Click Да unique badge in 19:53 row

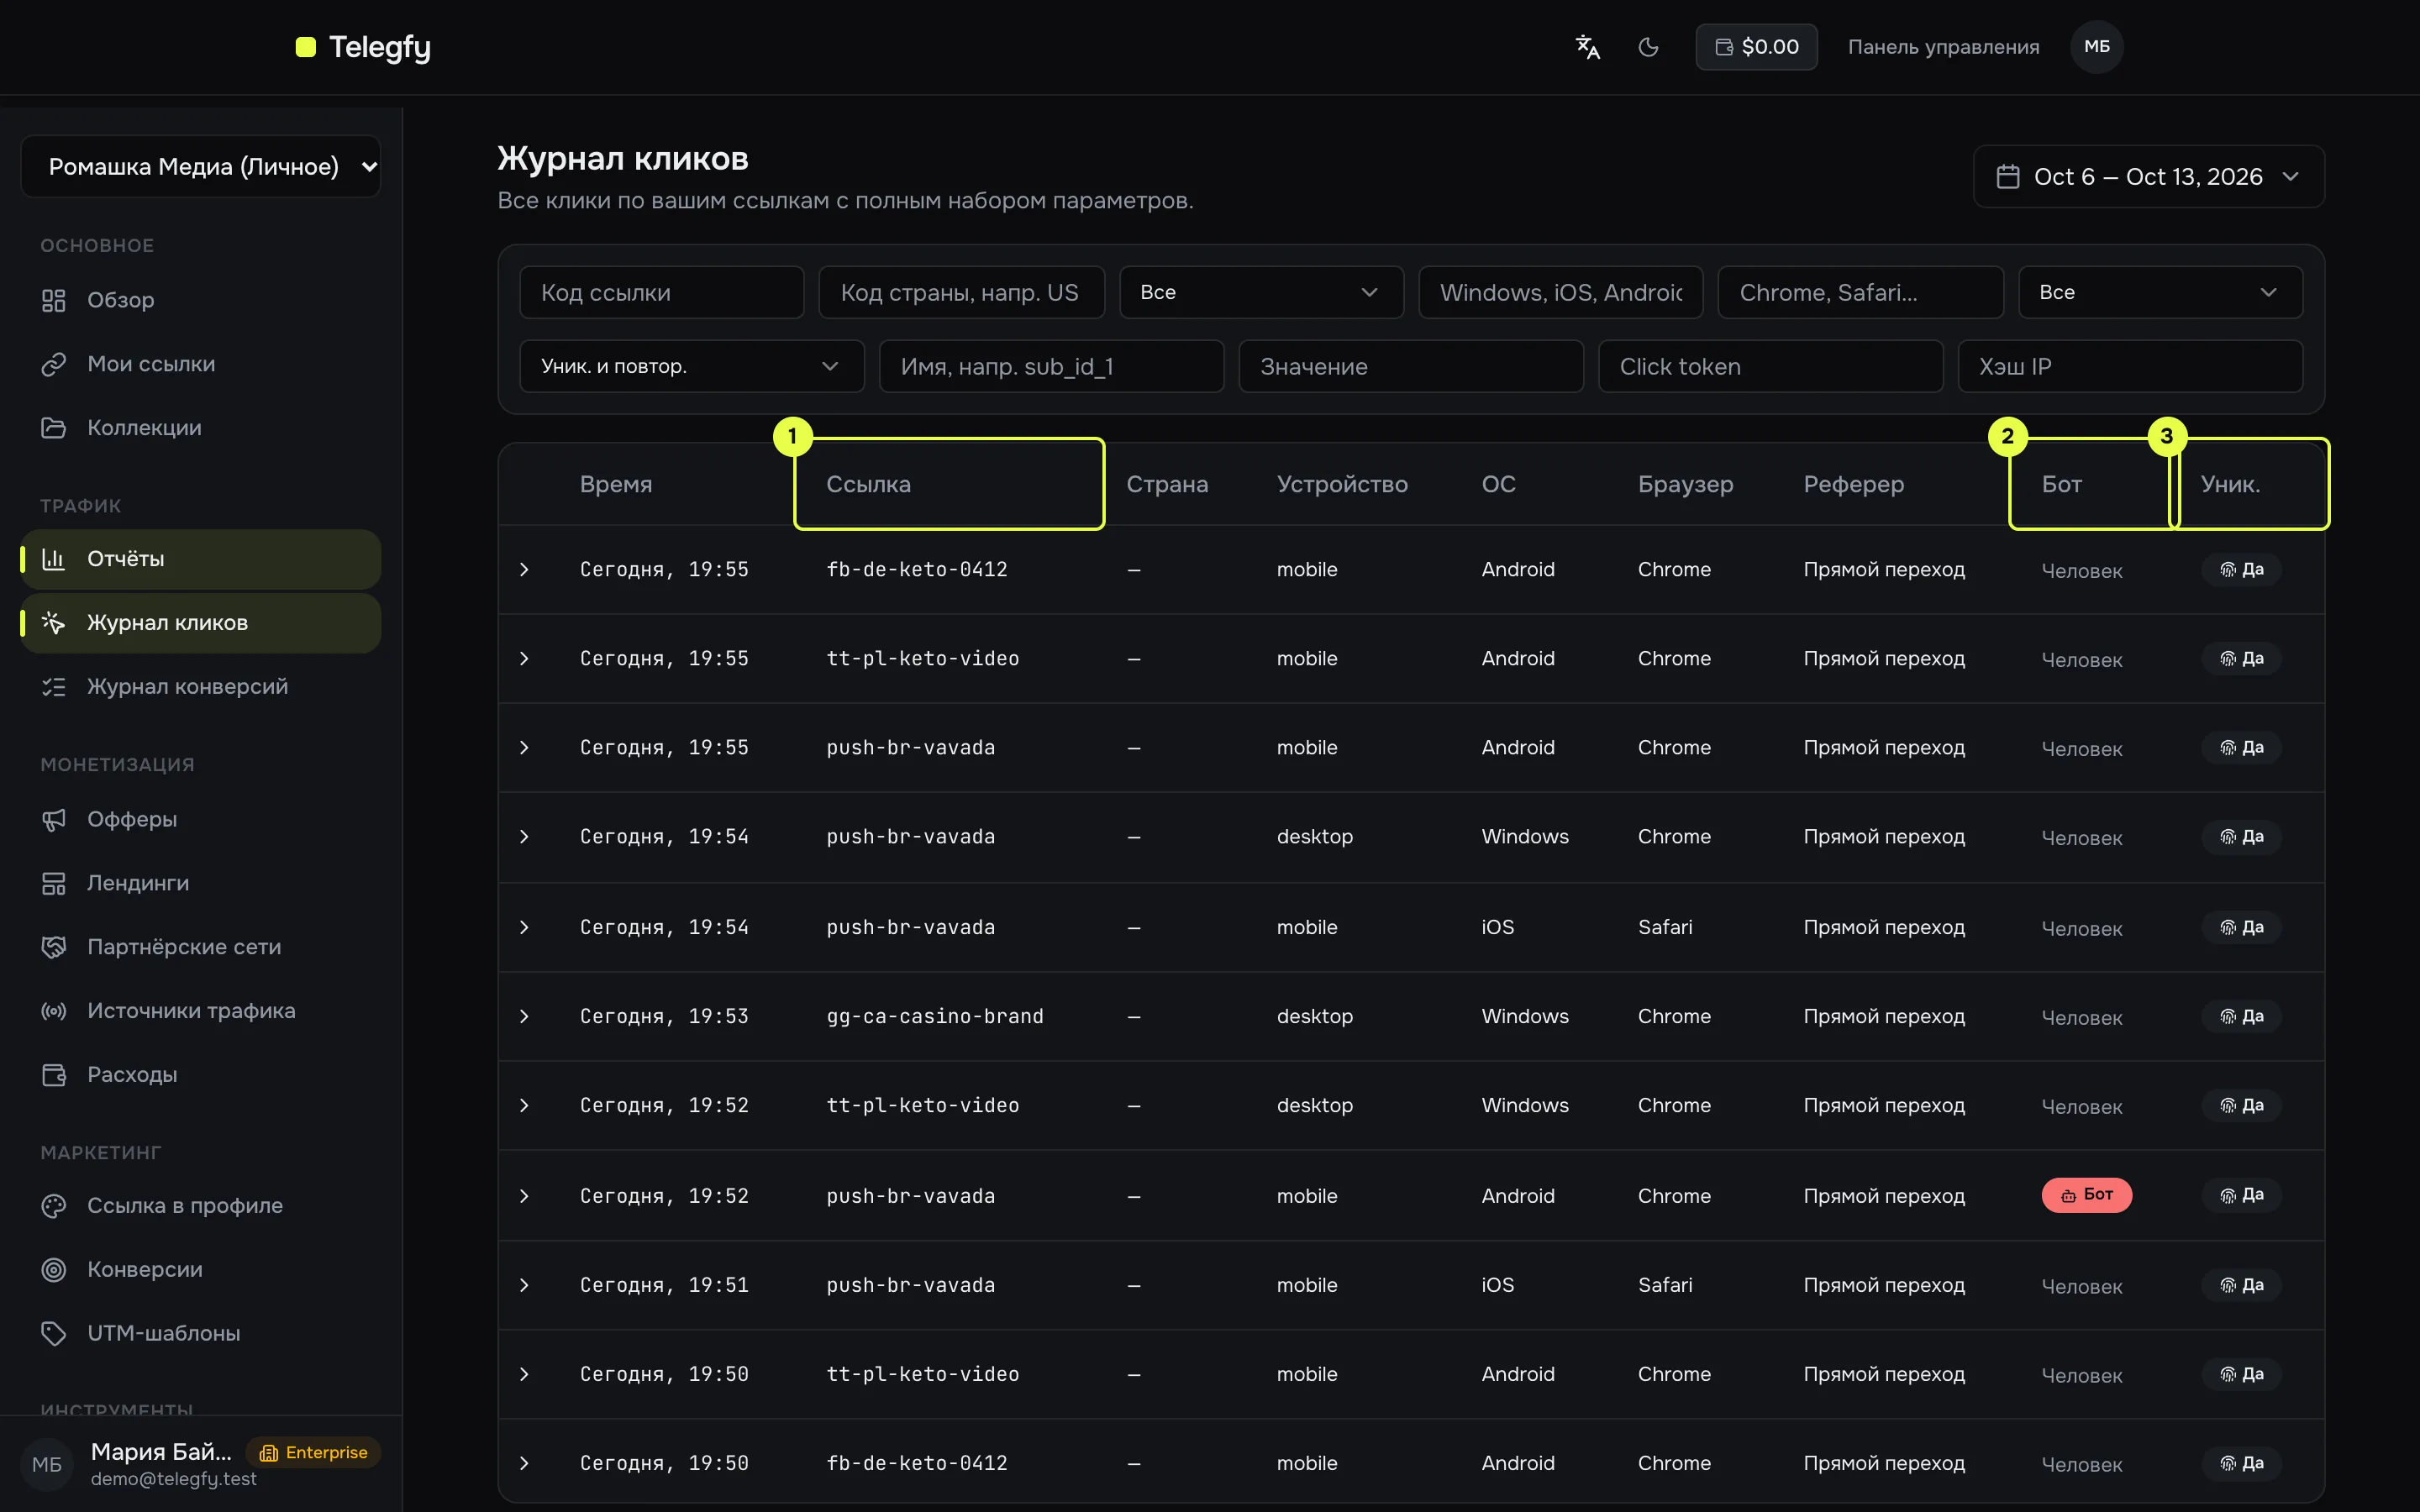point(2241,1017)
